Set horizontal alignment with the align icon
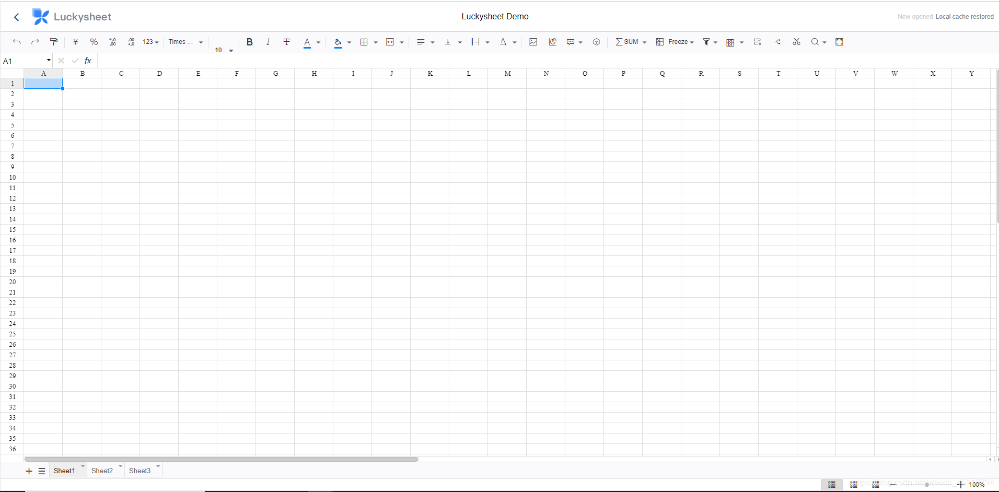This screenshot has width=999, height=492. tap(421, 42)
